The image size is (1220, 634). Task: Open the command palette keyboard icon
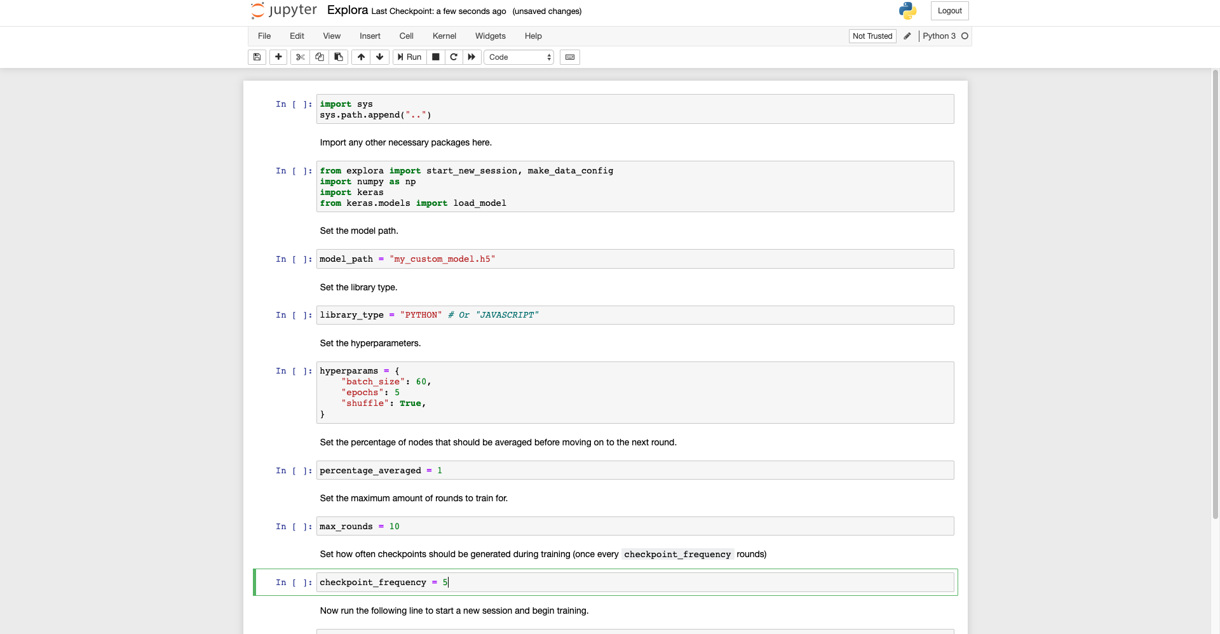[x=570, y=57]
